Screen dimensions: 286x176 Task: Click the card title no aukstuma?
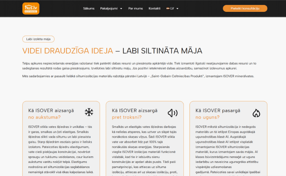click(44, 117)
